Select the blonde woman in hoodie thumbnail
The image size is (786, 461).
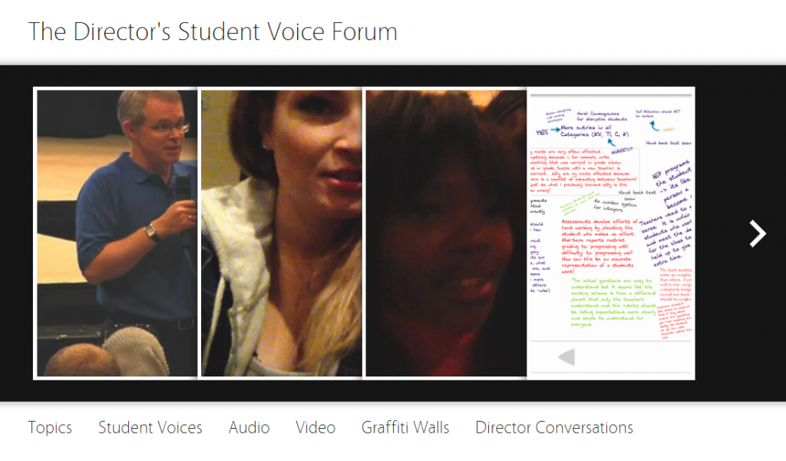pos(281,234)
